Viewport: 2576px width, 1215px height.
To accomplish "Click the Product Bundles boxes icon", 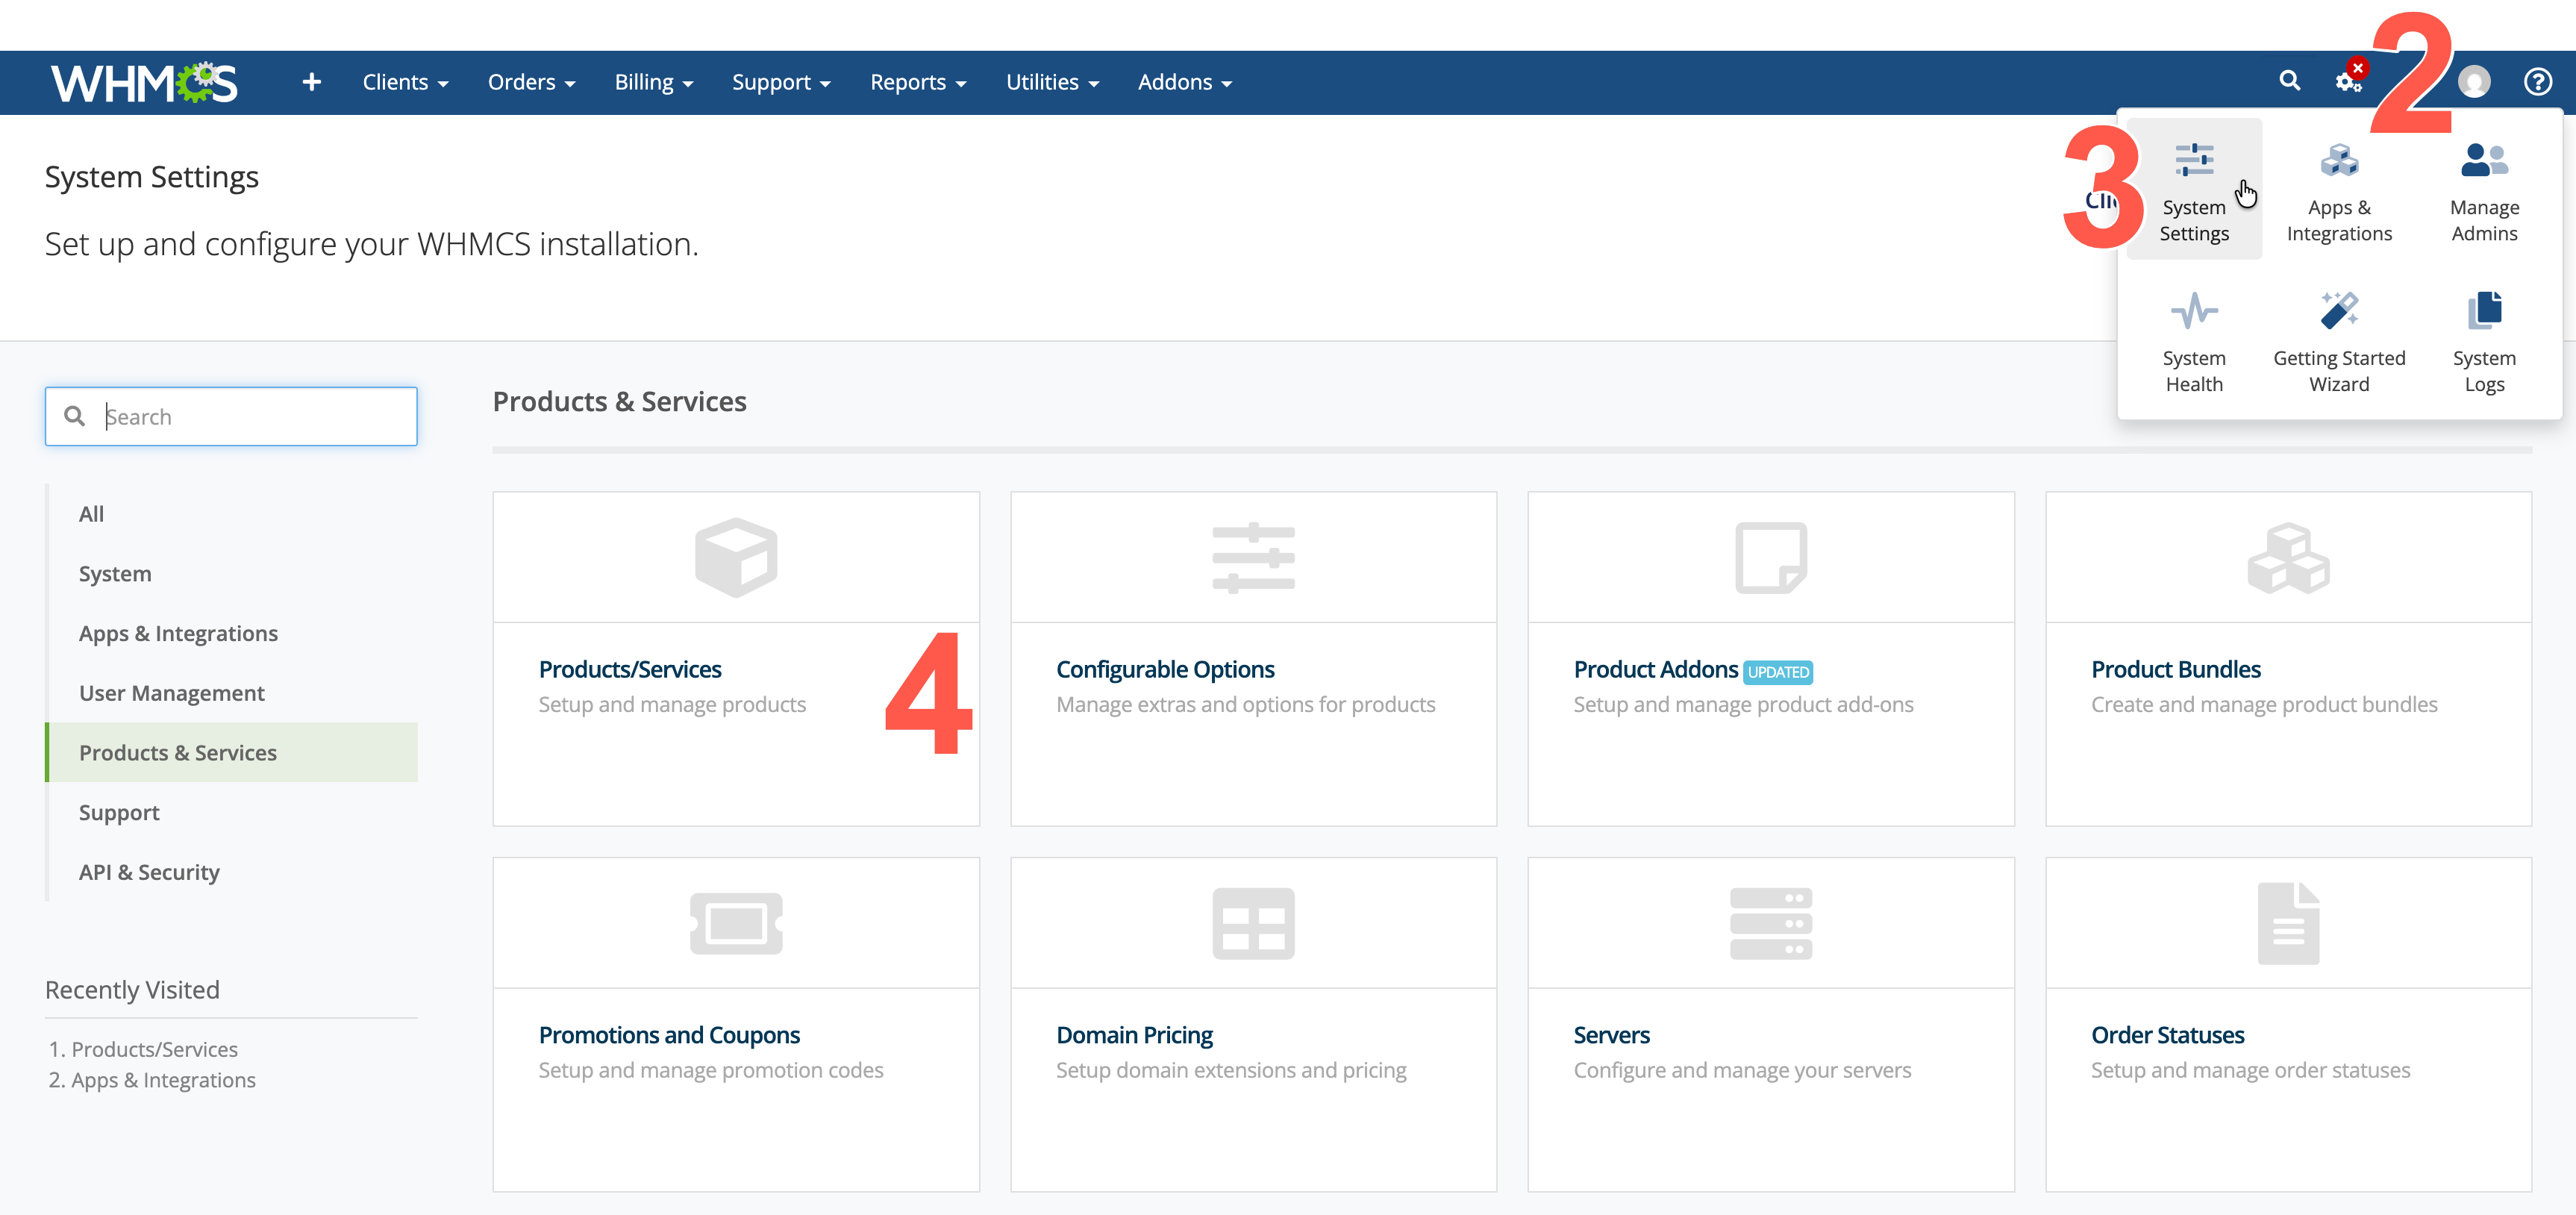I will click(2288, 557).
